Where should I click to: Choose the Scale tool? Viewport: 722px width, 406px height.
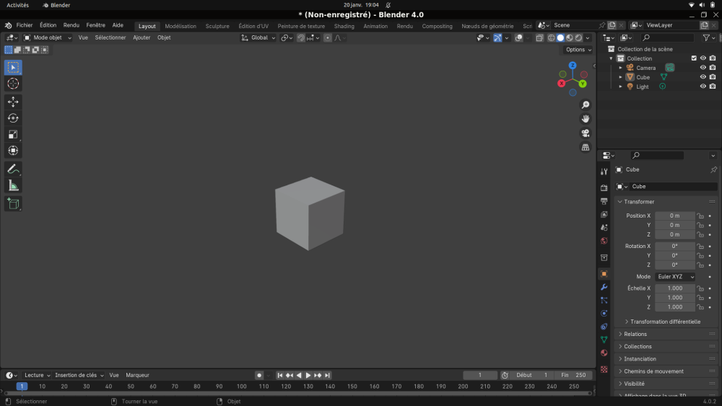pyautogui.click(x=13, y=134)
